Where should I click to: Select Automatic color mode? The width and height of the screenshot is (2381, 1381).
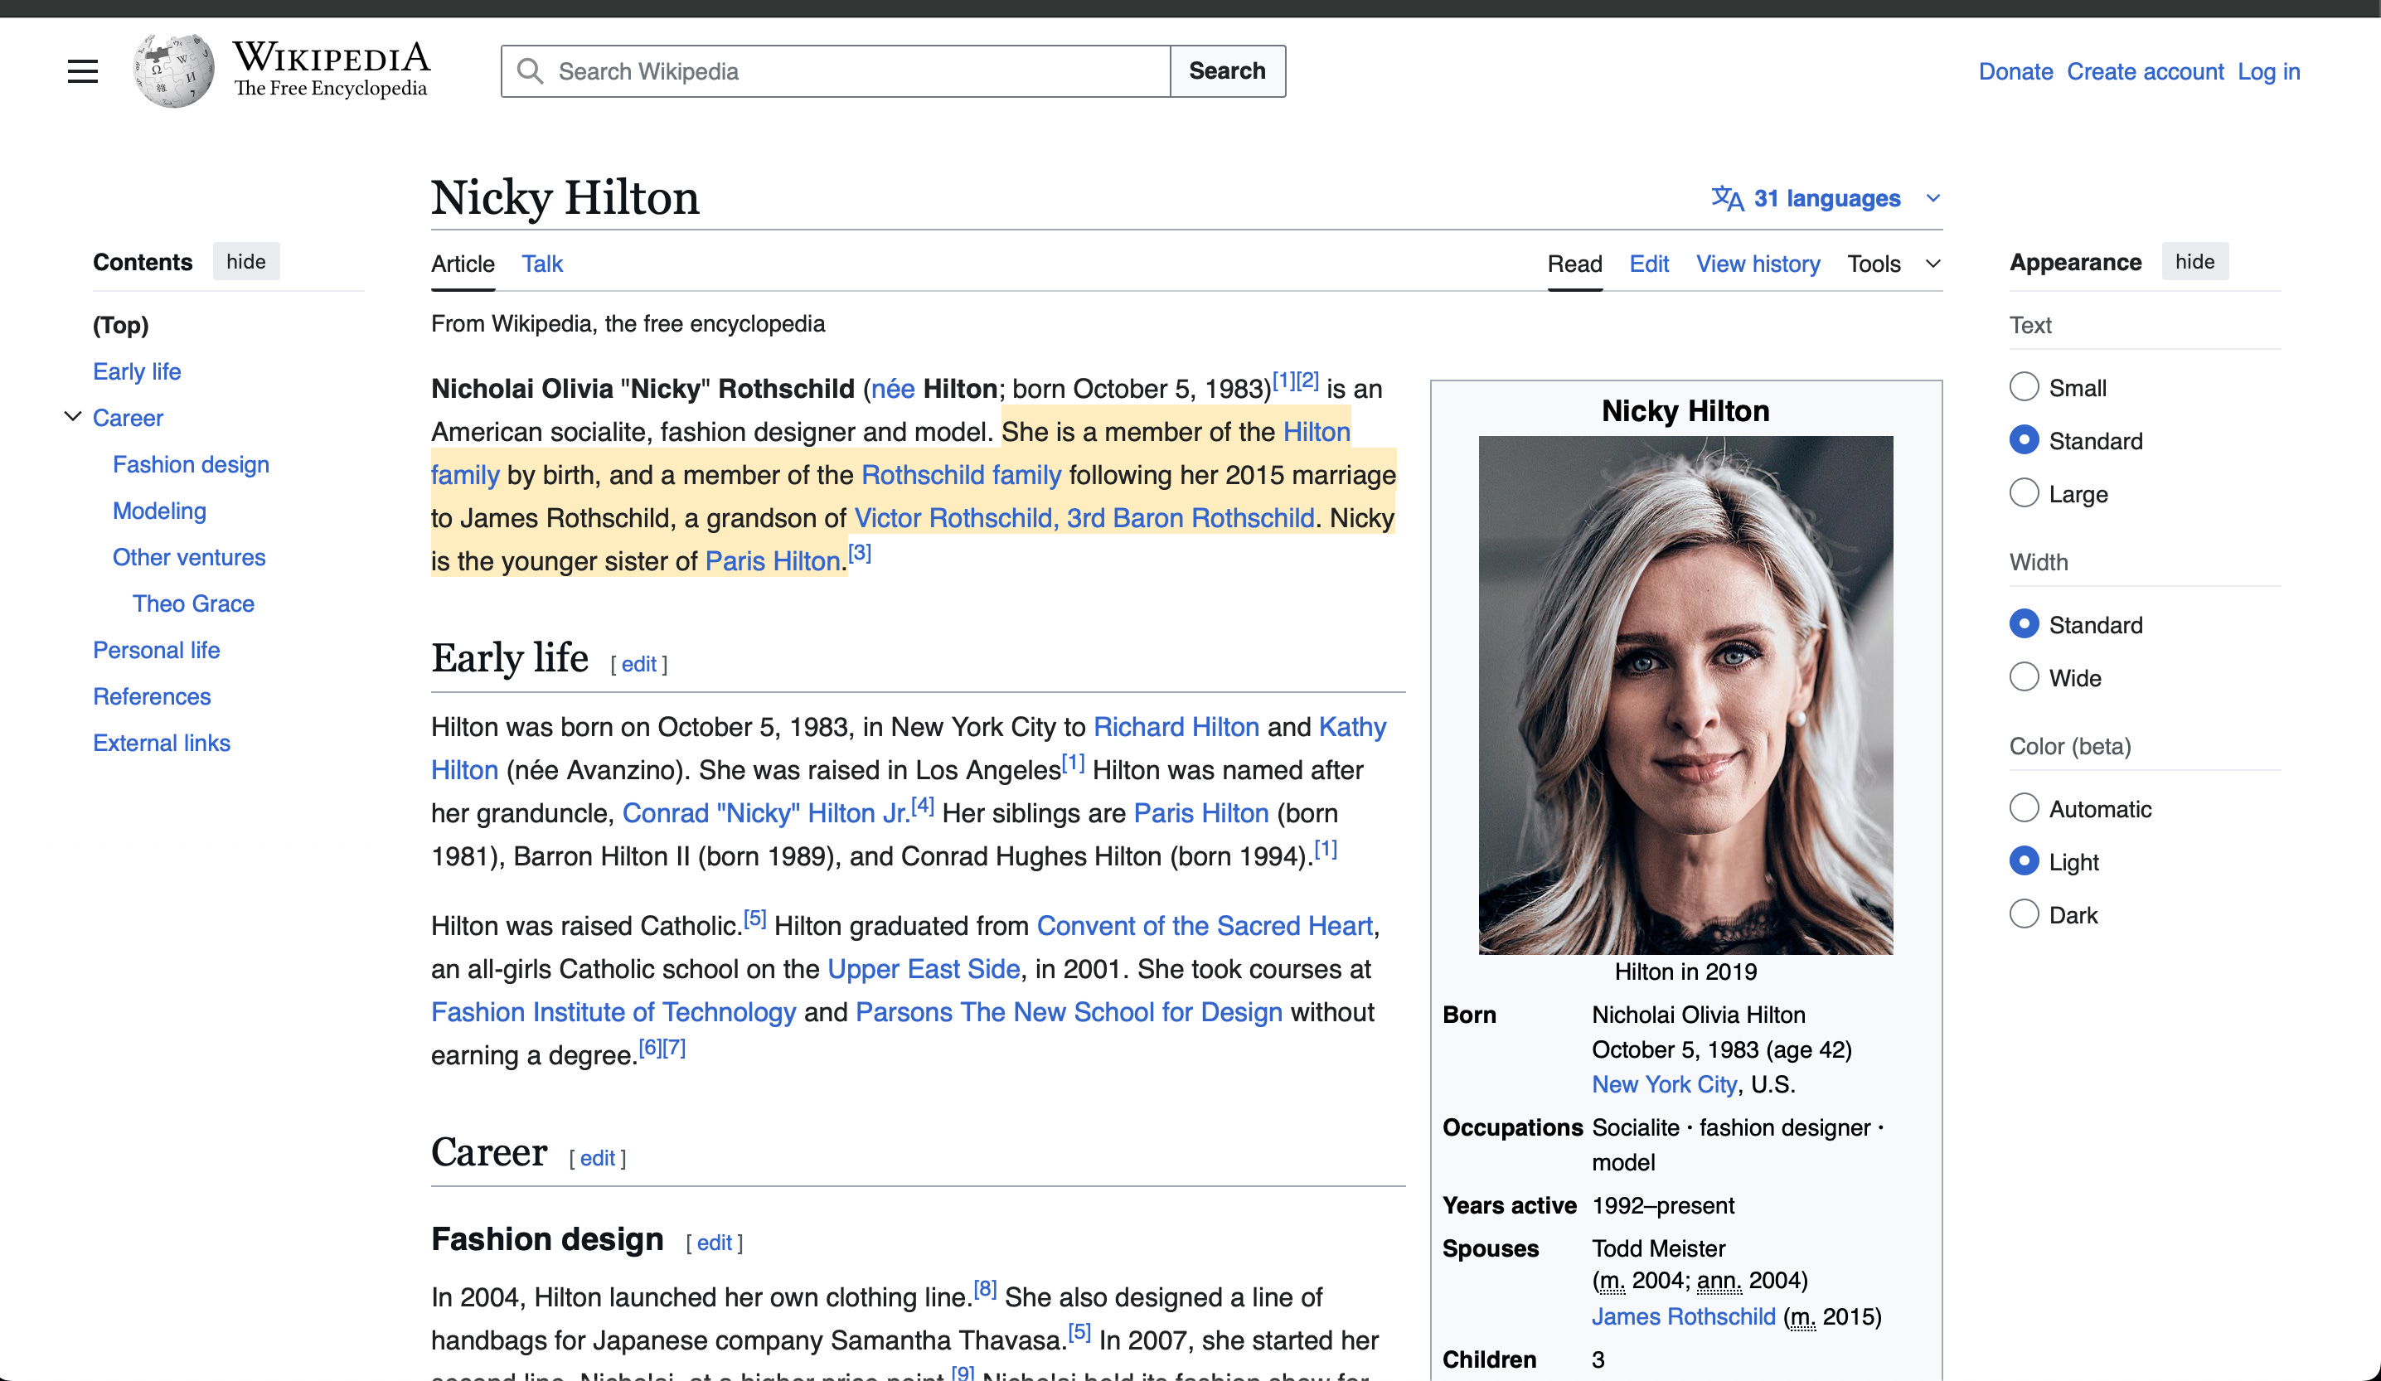pyautogui.click(x=2023, y=808)
